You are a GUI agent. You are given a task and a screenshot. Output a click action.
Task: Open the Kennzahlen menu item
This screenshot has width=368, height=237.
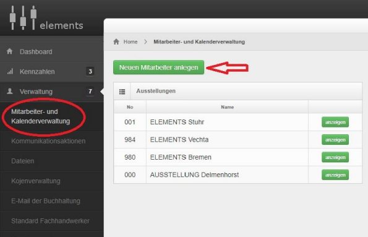click(x=51, y=72)
